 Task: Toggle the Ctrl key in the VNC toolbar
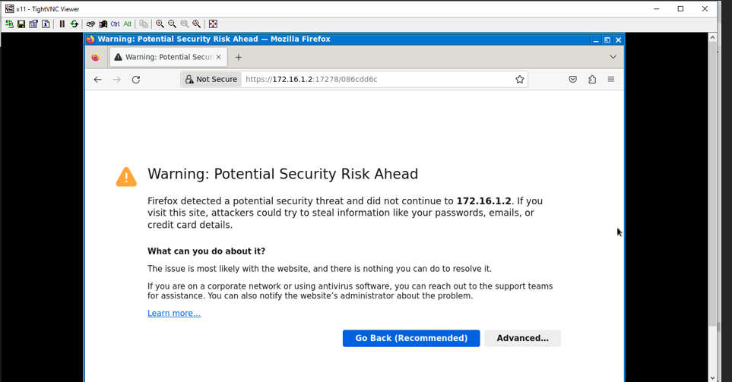click(115, 24)
